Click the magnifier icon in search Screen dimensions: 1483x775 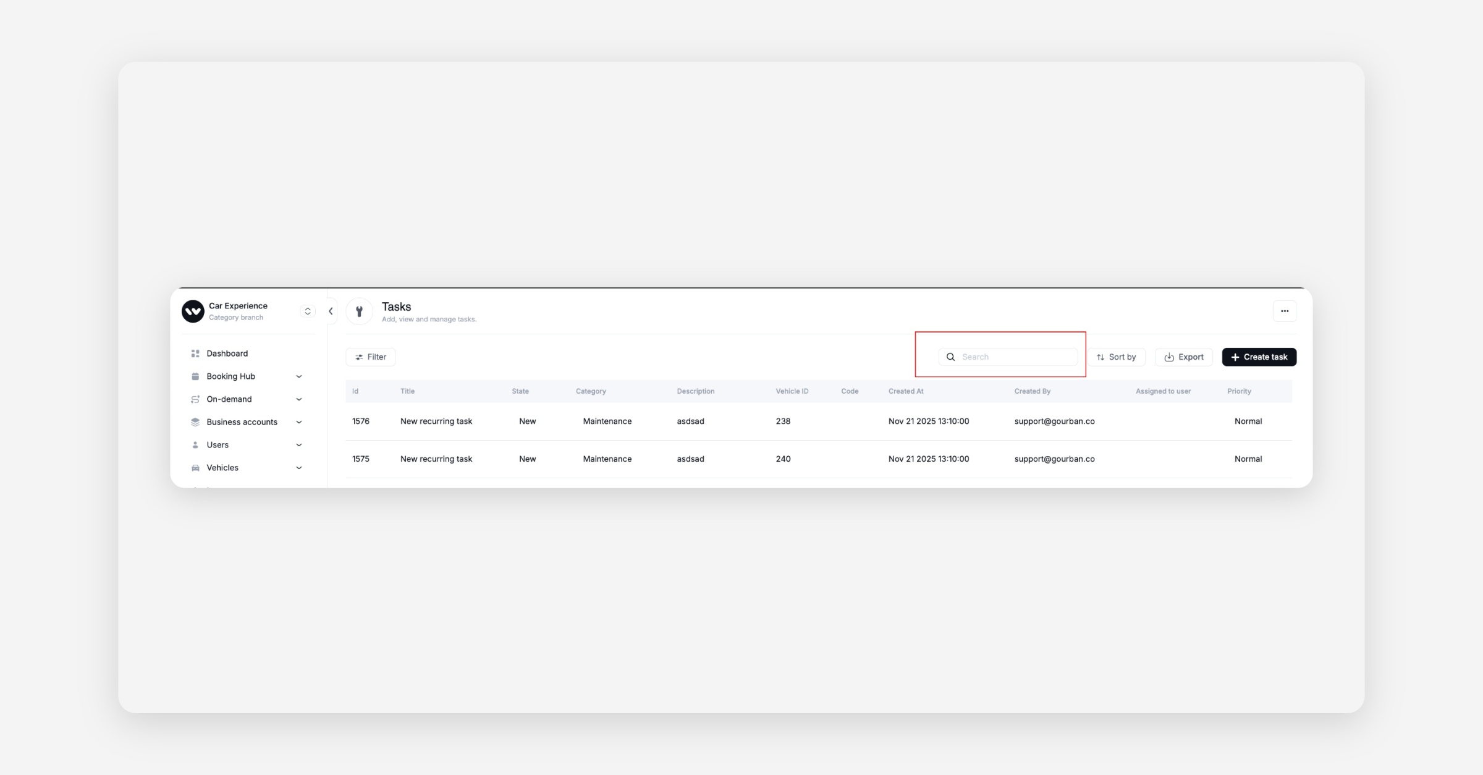click(950, 357)
